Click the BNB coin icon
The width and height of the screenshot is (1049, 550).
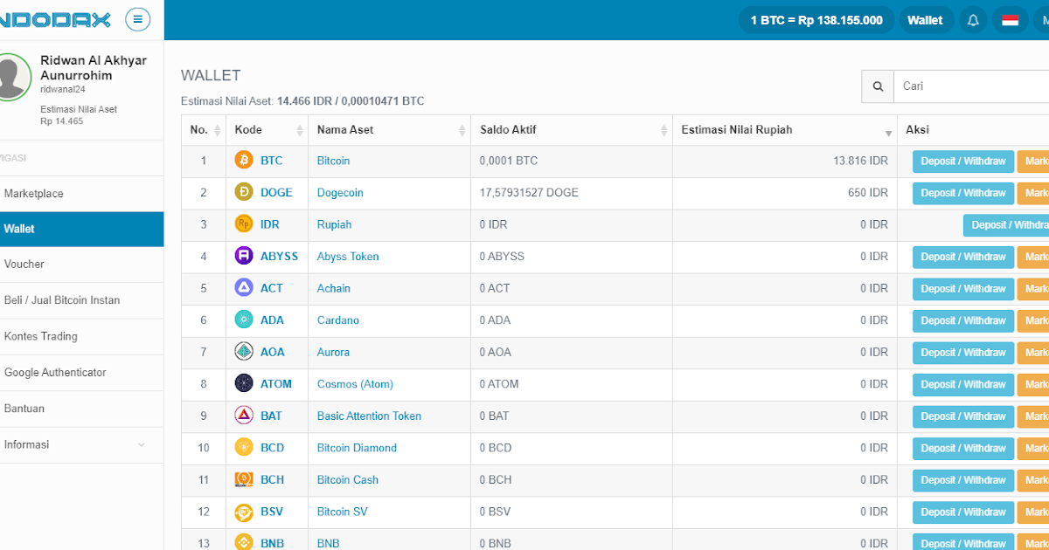coord(244,543)
